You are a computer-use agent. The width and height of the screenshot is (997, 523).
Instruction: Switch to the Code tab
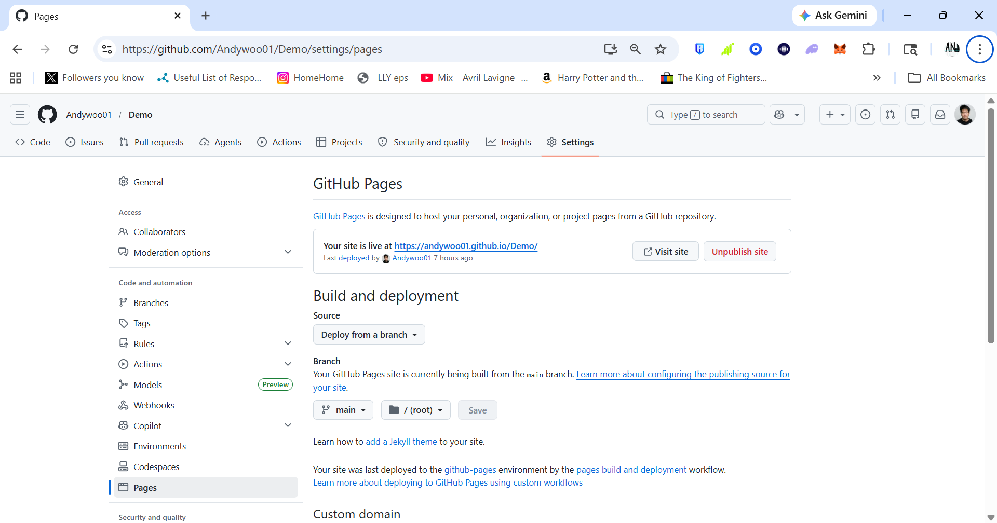click(33, 142)
